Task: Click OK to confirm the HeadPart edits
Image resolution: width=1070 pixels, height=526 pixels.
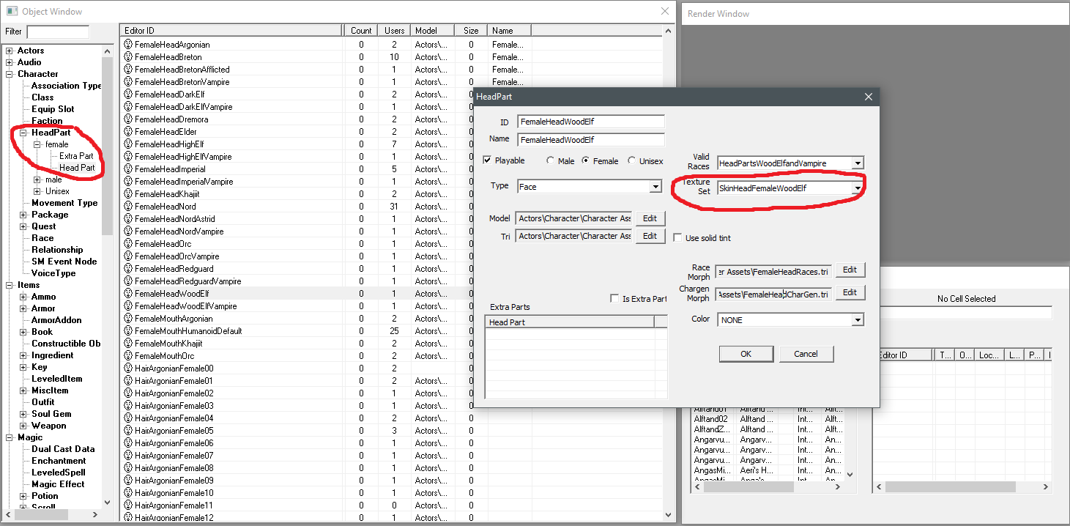Action: [746, 354]
